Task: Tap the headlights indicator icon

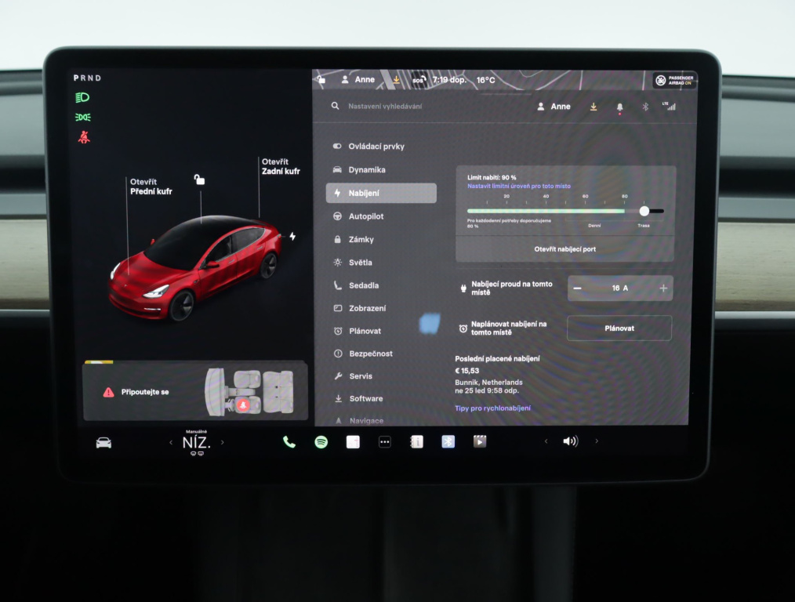Action: tap(82, 97)
